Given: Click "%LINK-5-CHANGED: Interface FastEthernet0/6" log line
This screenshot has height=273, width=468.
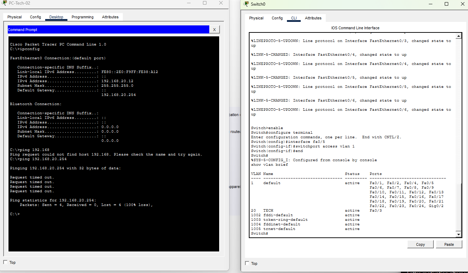Looking at the screenshot, I should pyautogui.click(x=329, y=101).
